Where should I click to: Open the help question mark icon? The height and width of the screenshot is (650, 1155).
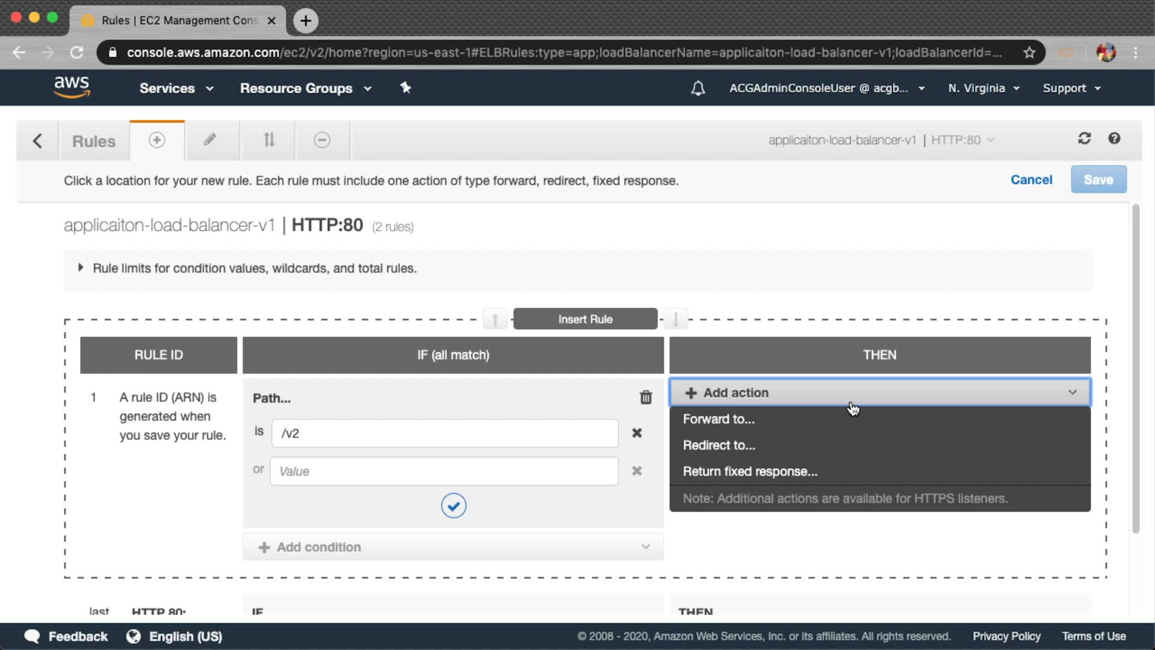point(1114,139)
